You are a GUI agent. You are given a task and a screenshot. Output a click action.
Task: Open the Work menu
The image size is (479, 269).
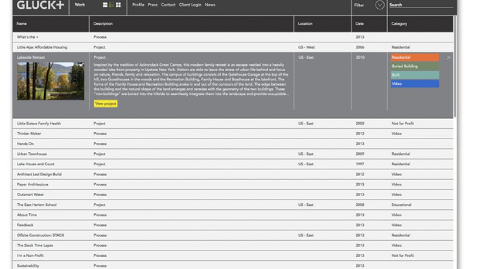tap(80, 5)
